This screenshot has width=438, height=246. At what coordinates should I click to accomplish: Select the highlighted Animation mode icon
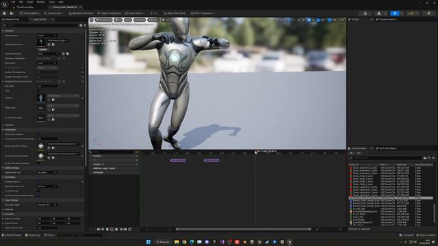point(395,13)
